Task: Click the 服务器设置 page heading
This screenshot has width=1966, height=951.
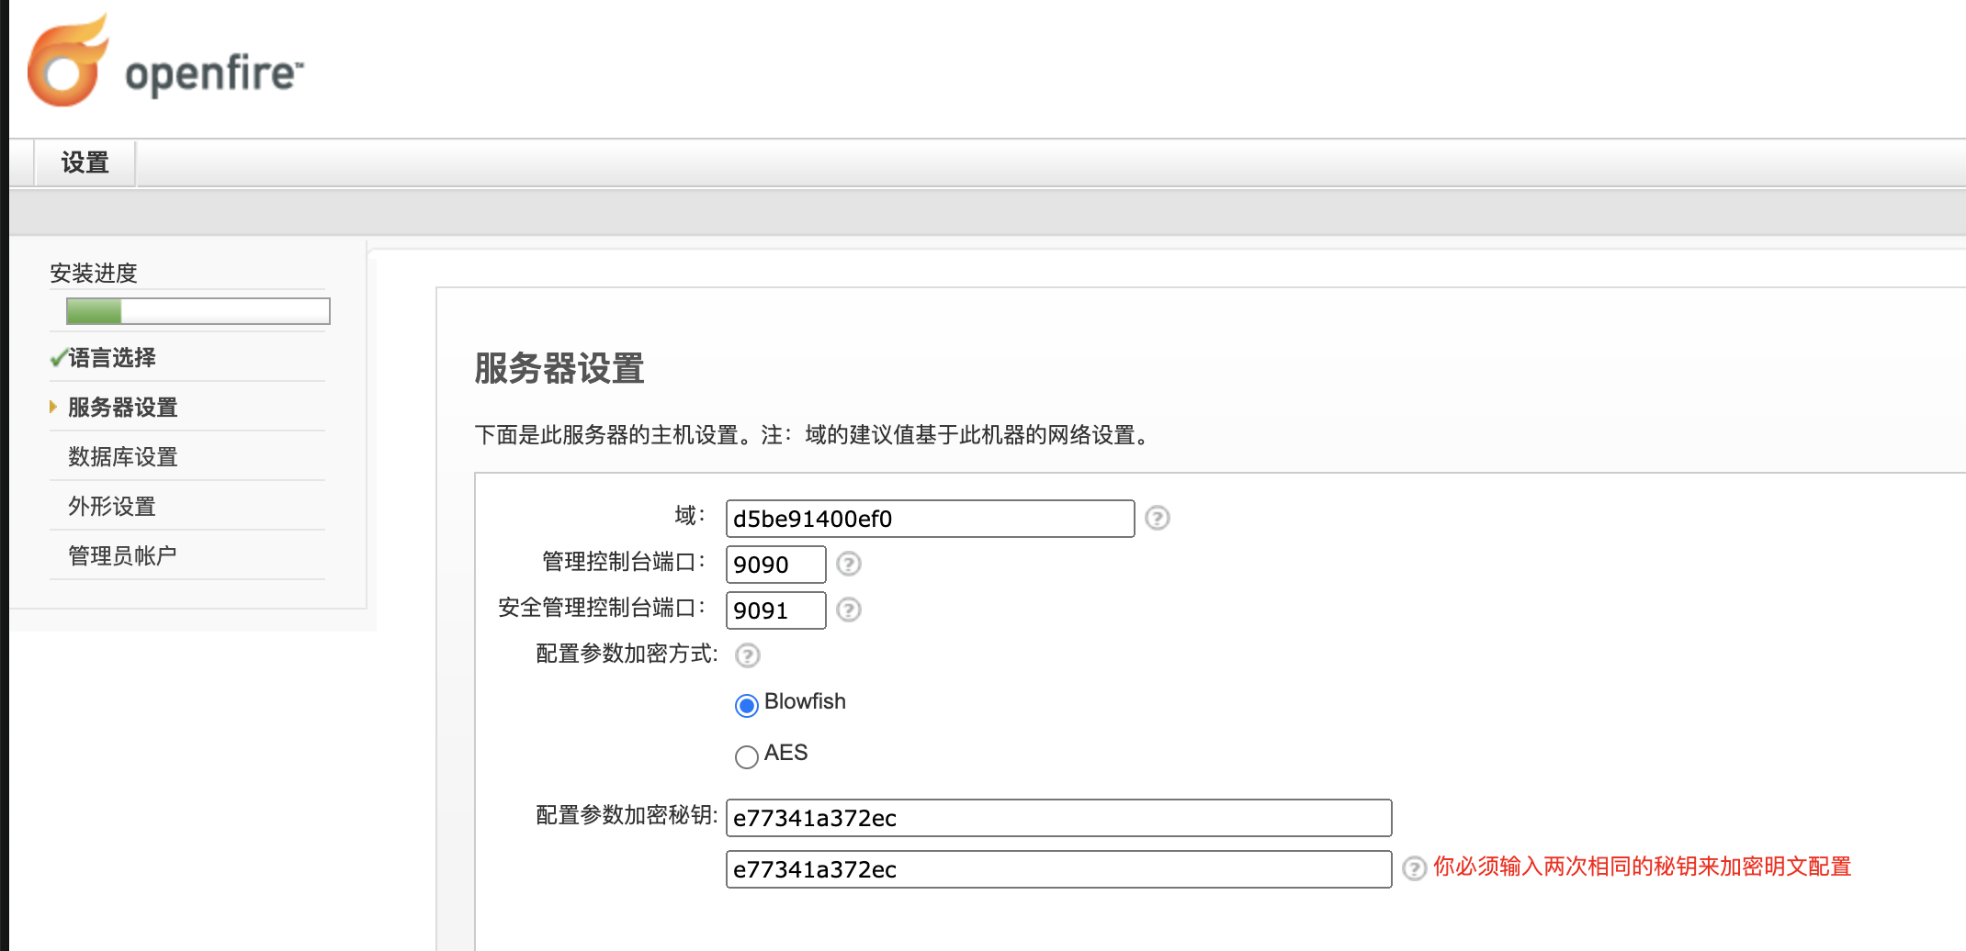Action: click(x=559, y=369)
